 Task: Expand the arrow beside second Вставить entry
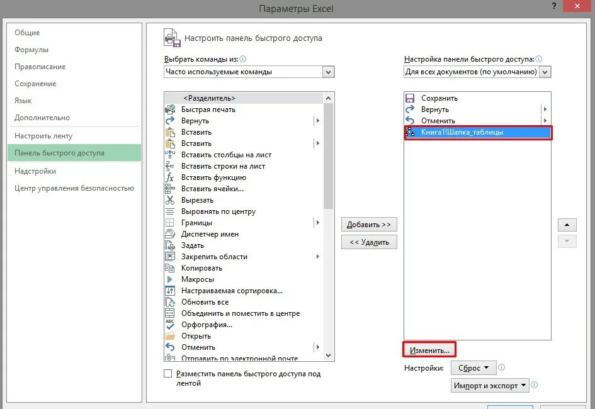[317, 143]
